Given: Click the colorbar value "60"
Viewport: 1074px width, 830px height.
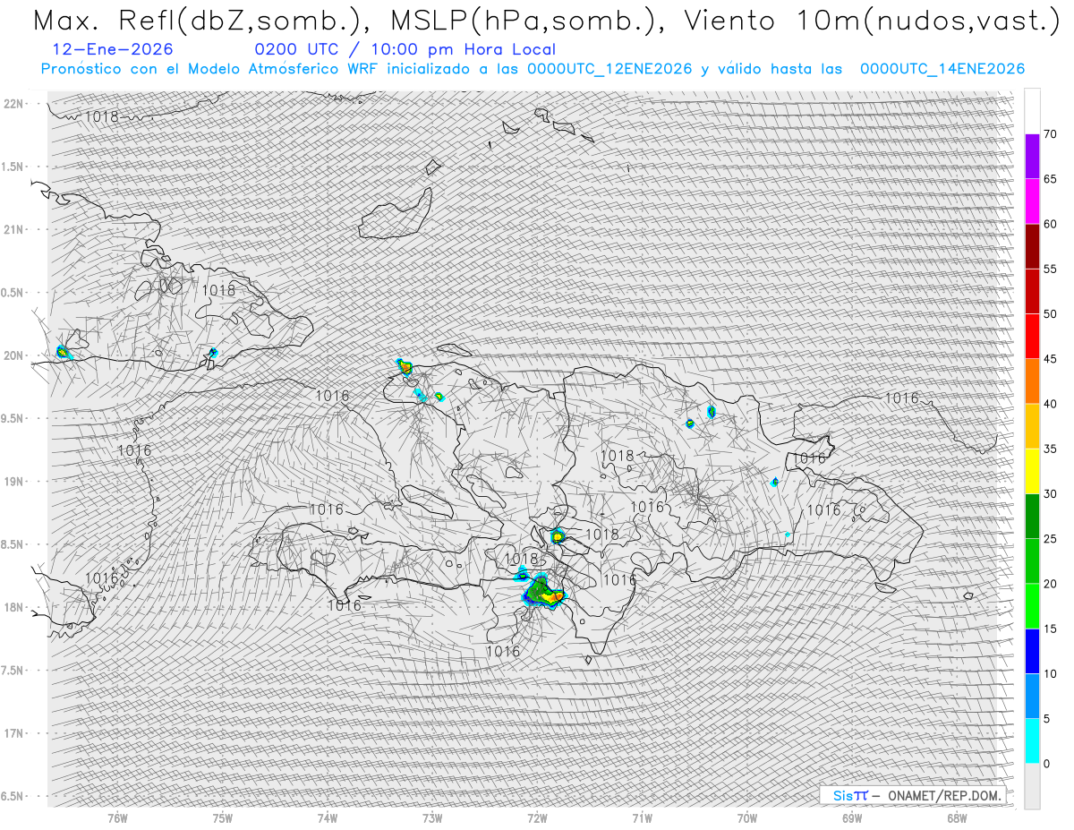Looking at the screenshot, I should (x=1050, y=224).
